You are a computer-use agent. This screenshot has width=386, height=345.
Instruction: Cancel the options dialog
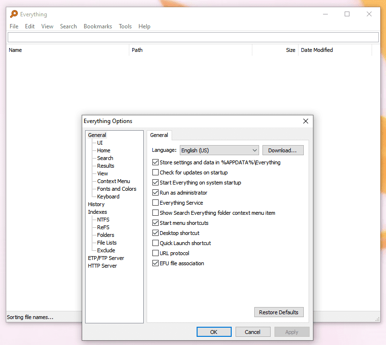(x=253, y=332)
